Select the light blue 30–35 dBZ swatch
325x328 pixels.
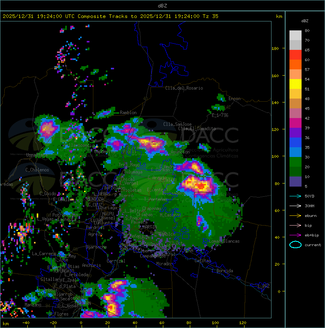[295, 152]
